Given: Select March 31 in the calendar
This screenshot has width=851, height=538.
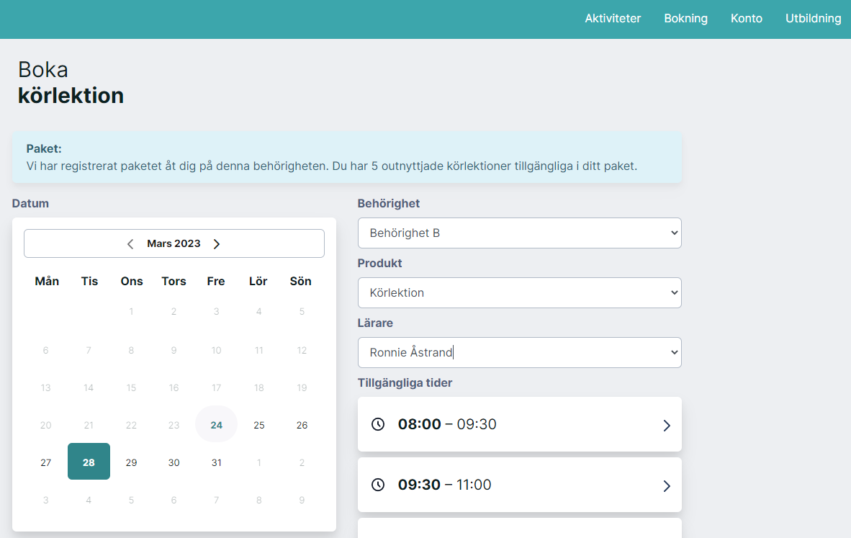Looking at the screenshot, I should tap(217, 462).
